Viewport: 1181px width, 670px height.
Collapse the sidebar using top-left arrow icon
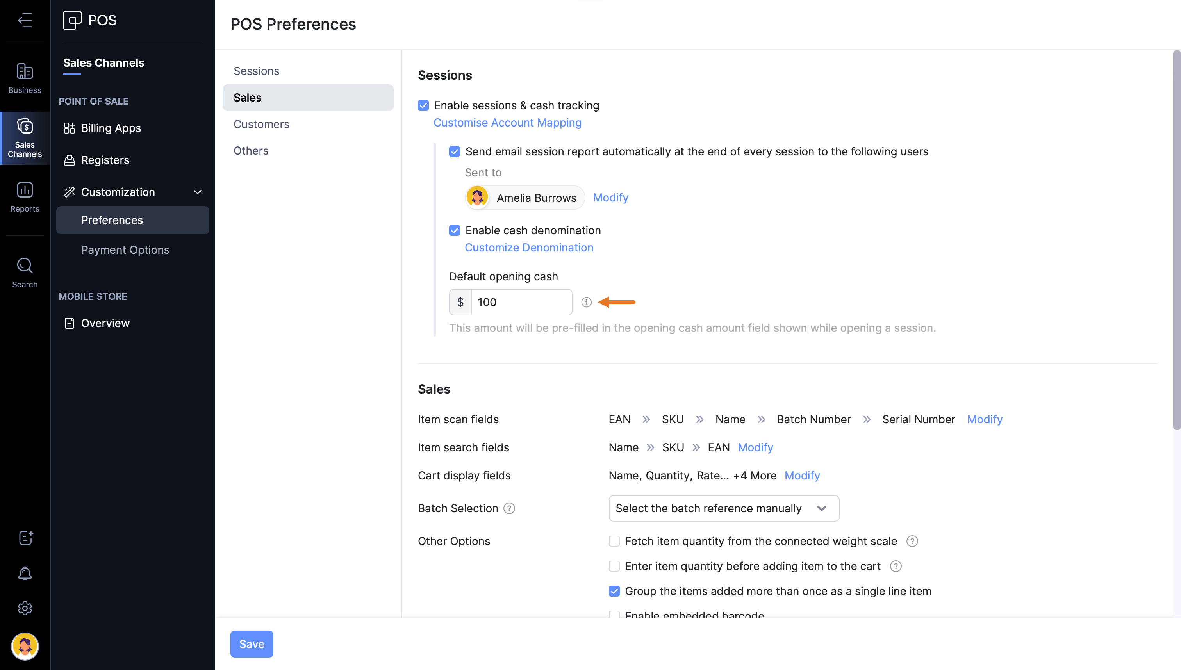[25, 20]
